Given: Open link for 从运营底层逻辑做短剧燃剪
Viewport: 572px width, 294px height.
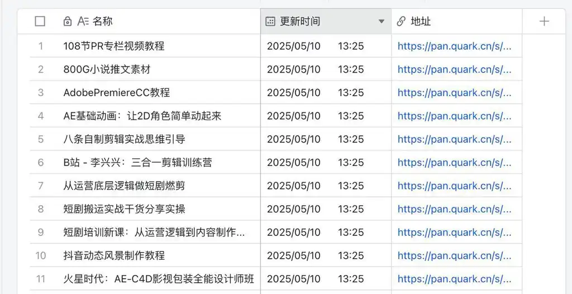Looking at the screenshot, I should tap(455, 186).
